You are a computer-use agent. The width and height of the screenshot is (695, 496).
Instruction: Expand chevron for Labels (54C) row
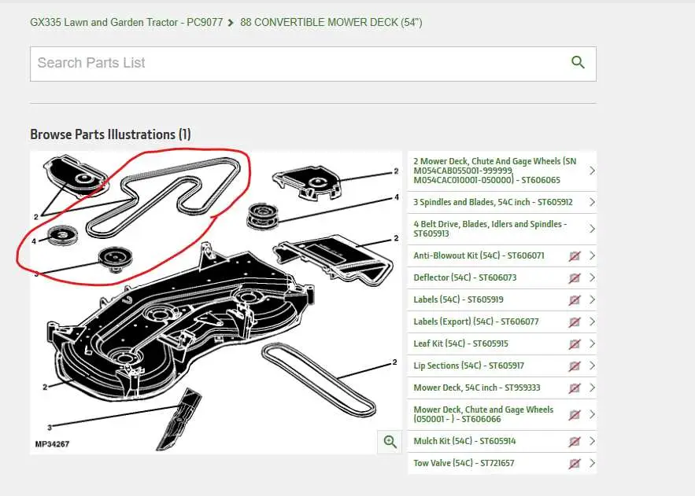592,299
